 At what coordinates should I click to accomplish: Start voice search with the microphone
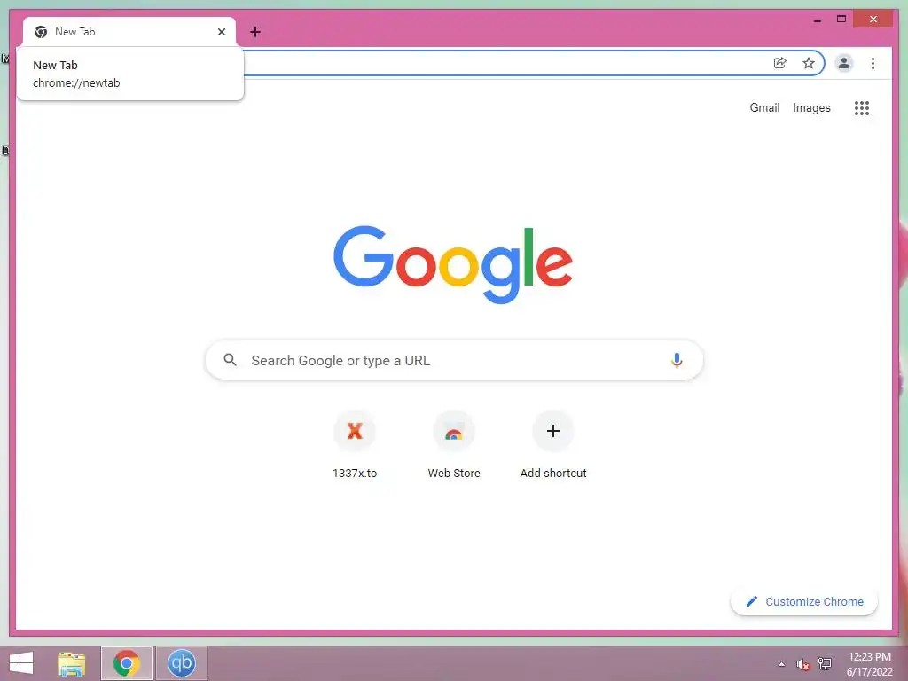tap(677, 360)
